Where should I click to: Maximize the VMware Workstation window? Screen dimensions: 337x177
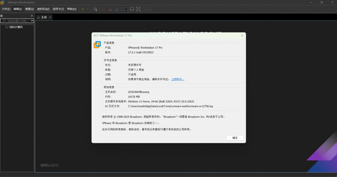[x=322, y=2]
